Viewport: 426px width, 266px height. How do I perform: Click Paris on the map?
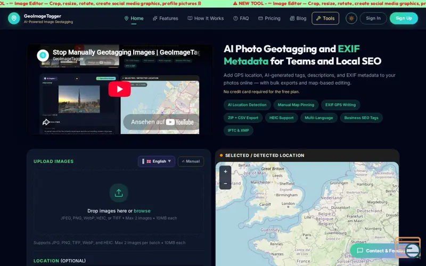[307, 235]
